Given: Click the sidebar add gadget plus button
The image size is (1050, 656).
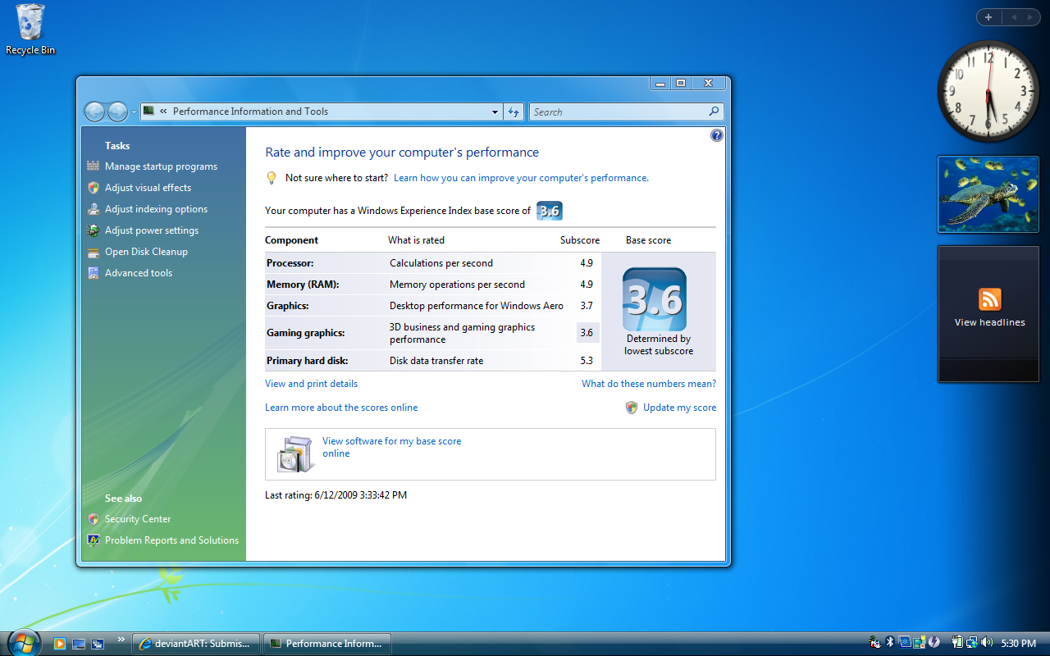Looking at the screenshot, I should (988, 17).
